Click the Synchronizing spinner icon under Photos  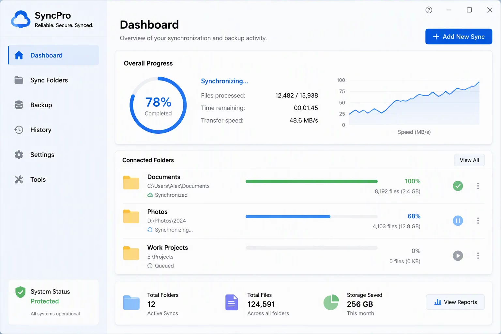click(x=150, y=230)
